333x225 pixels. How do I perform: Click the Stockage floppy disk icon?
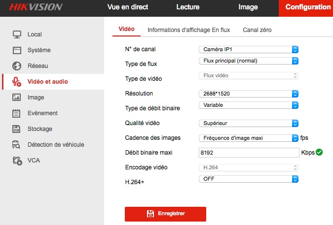[17, 129]
